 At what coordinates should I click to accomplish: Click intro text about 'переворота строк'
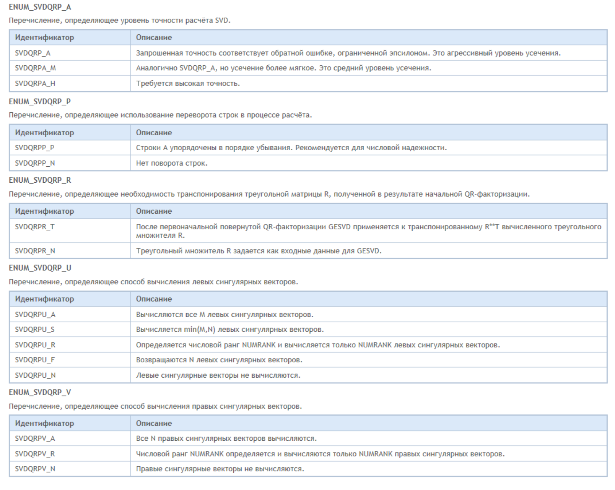click(x=160, y=115)
